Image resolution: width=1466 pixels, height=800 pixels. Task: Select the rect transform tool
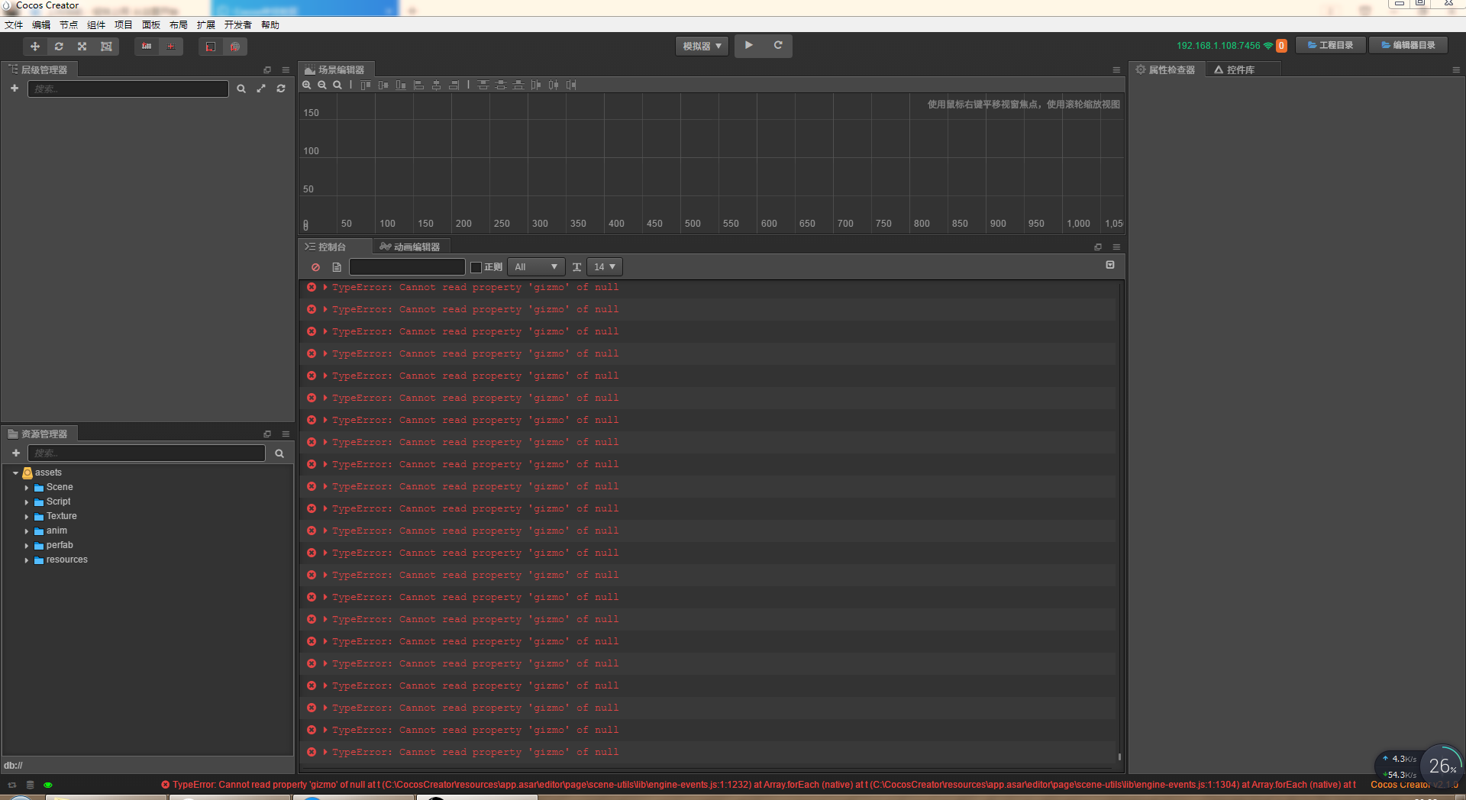point(106,47)
